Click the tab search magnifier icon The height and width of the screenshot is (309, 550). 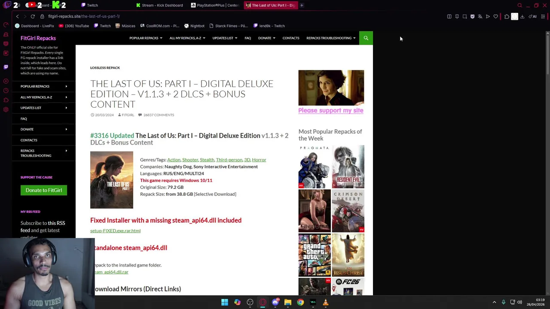[520, 5]
